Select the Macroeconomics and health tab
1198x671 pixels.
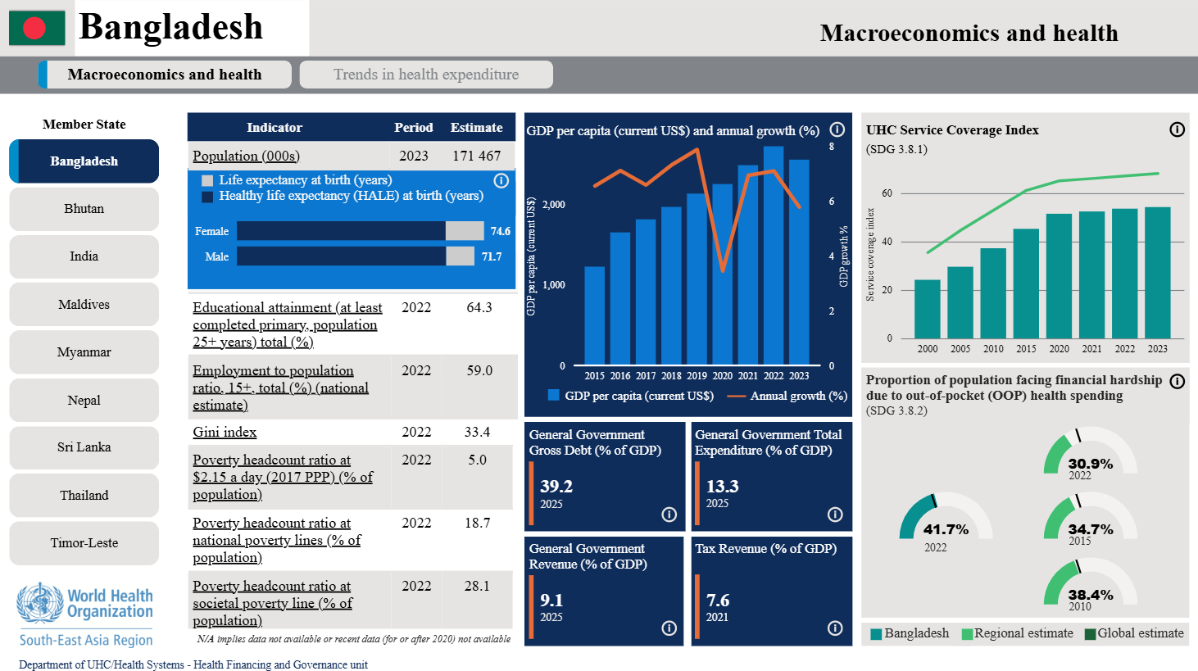pyautogui.click(x=165, y=75)
